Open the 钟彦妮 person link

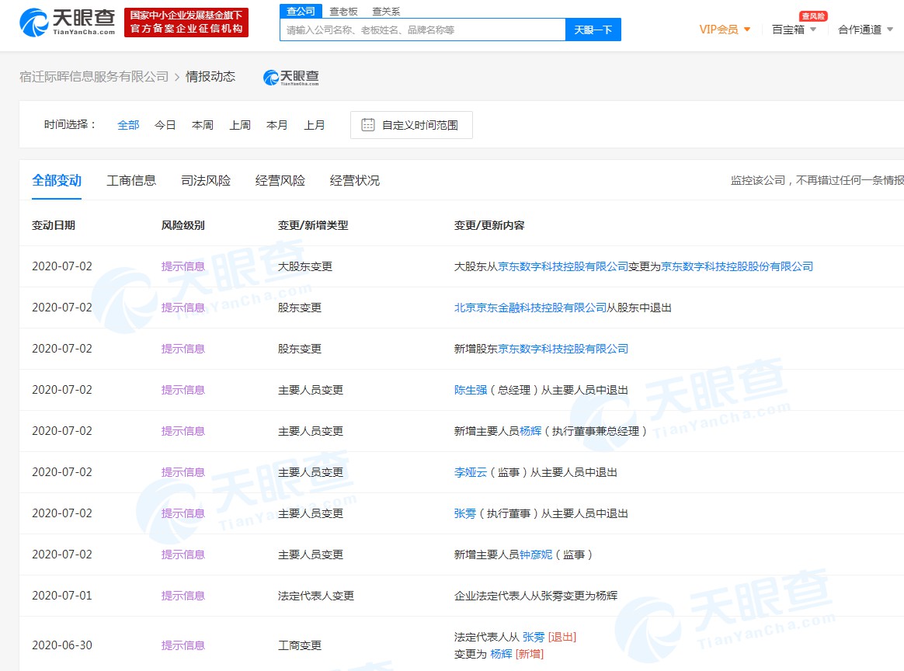coord(536,555)
